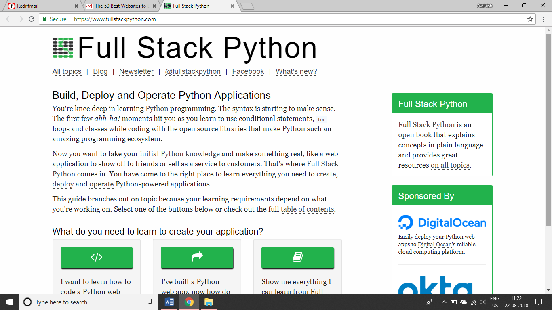Bookmark this page with the star icon

tap(530, 19)
